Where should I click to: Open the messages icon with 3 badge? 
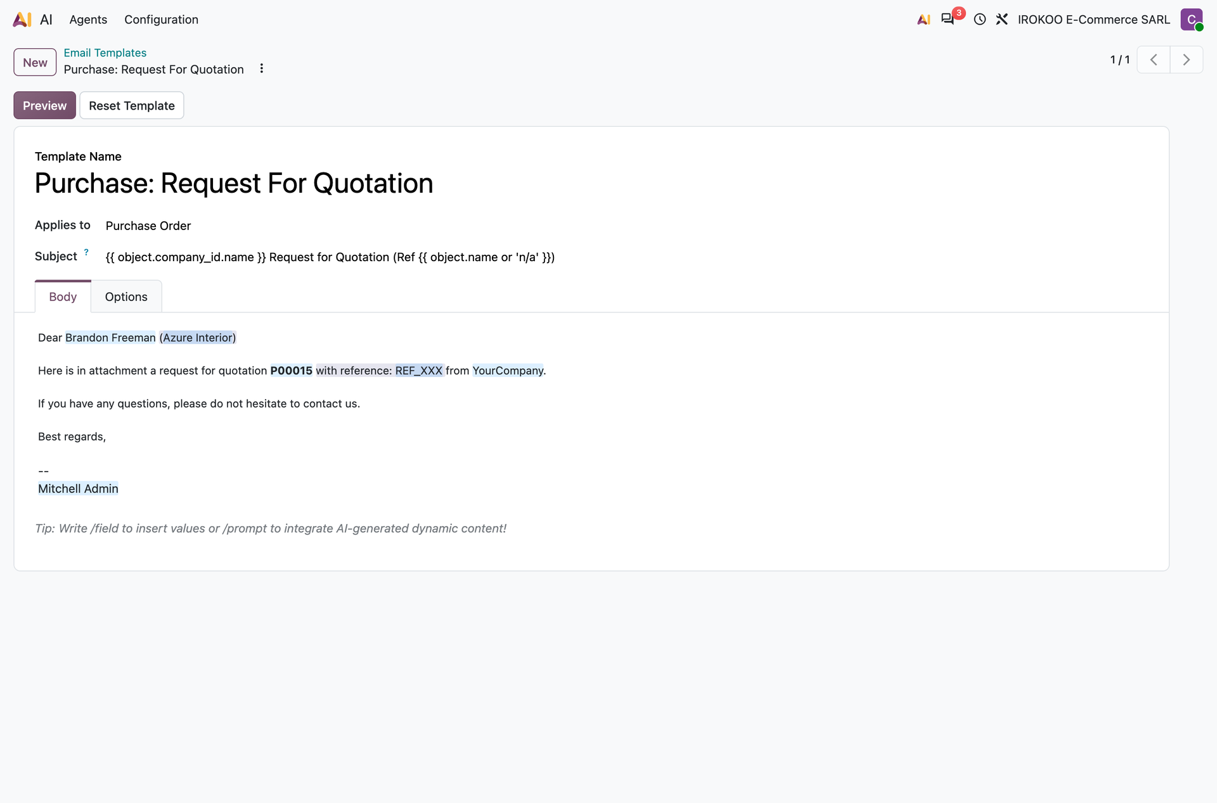(948, 19)
